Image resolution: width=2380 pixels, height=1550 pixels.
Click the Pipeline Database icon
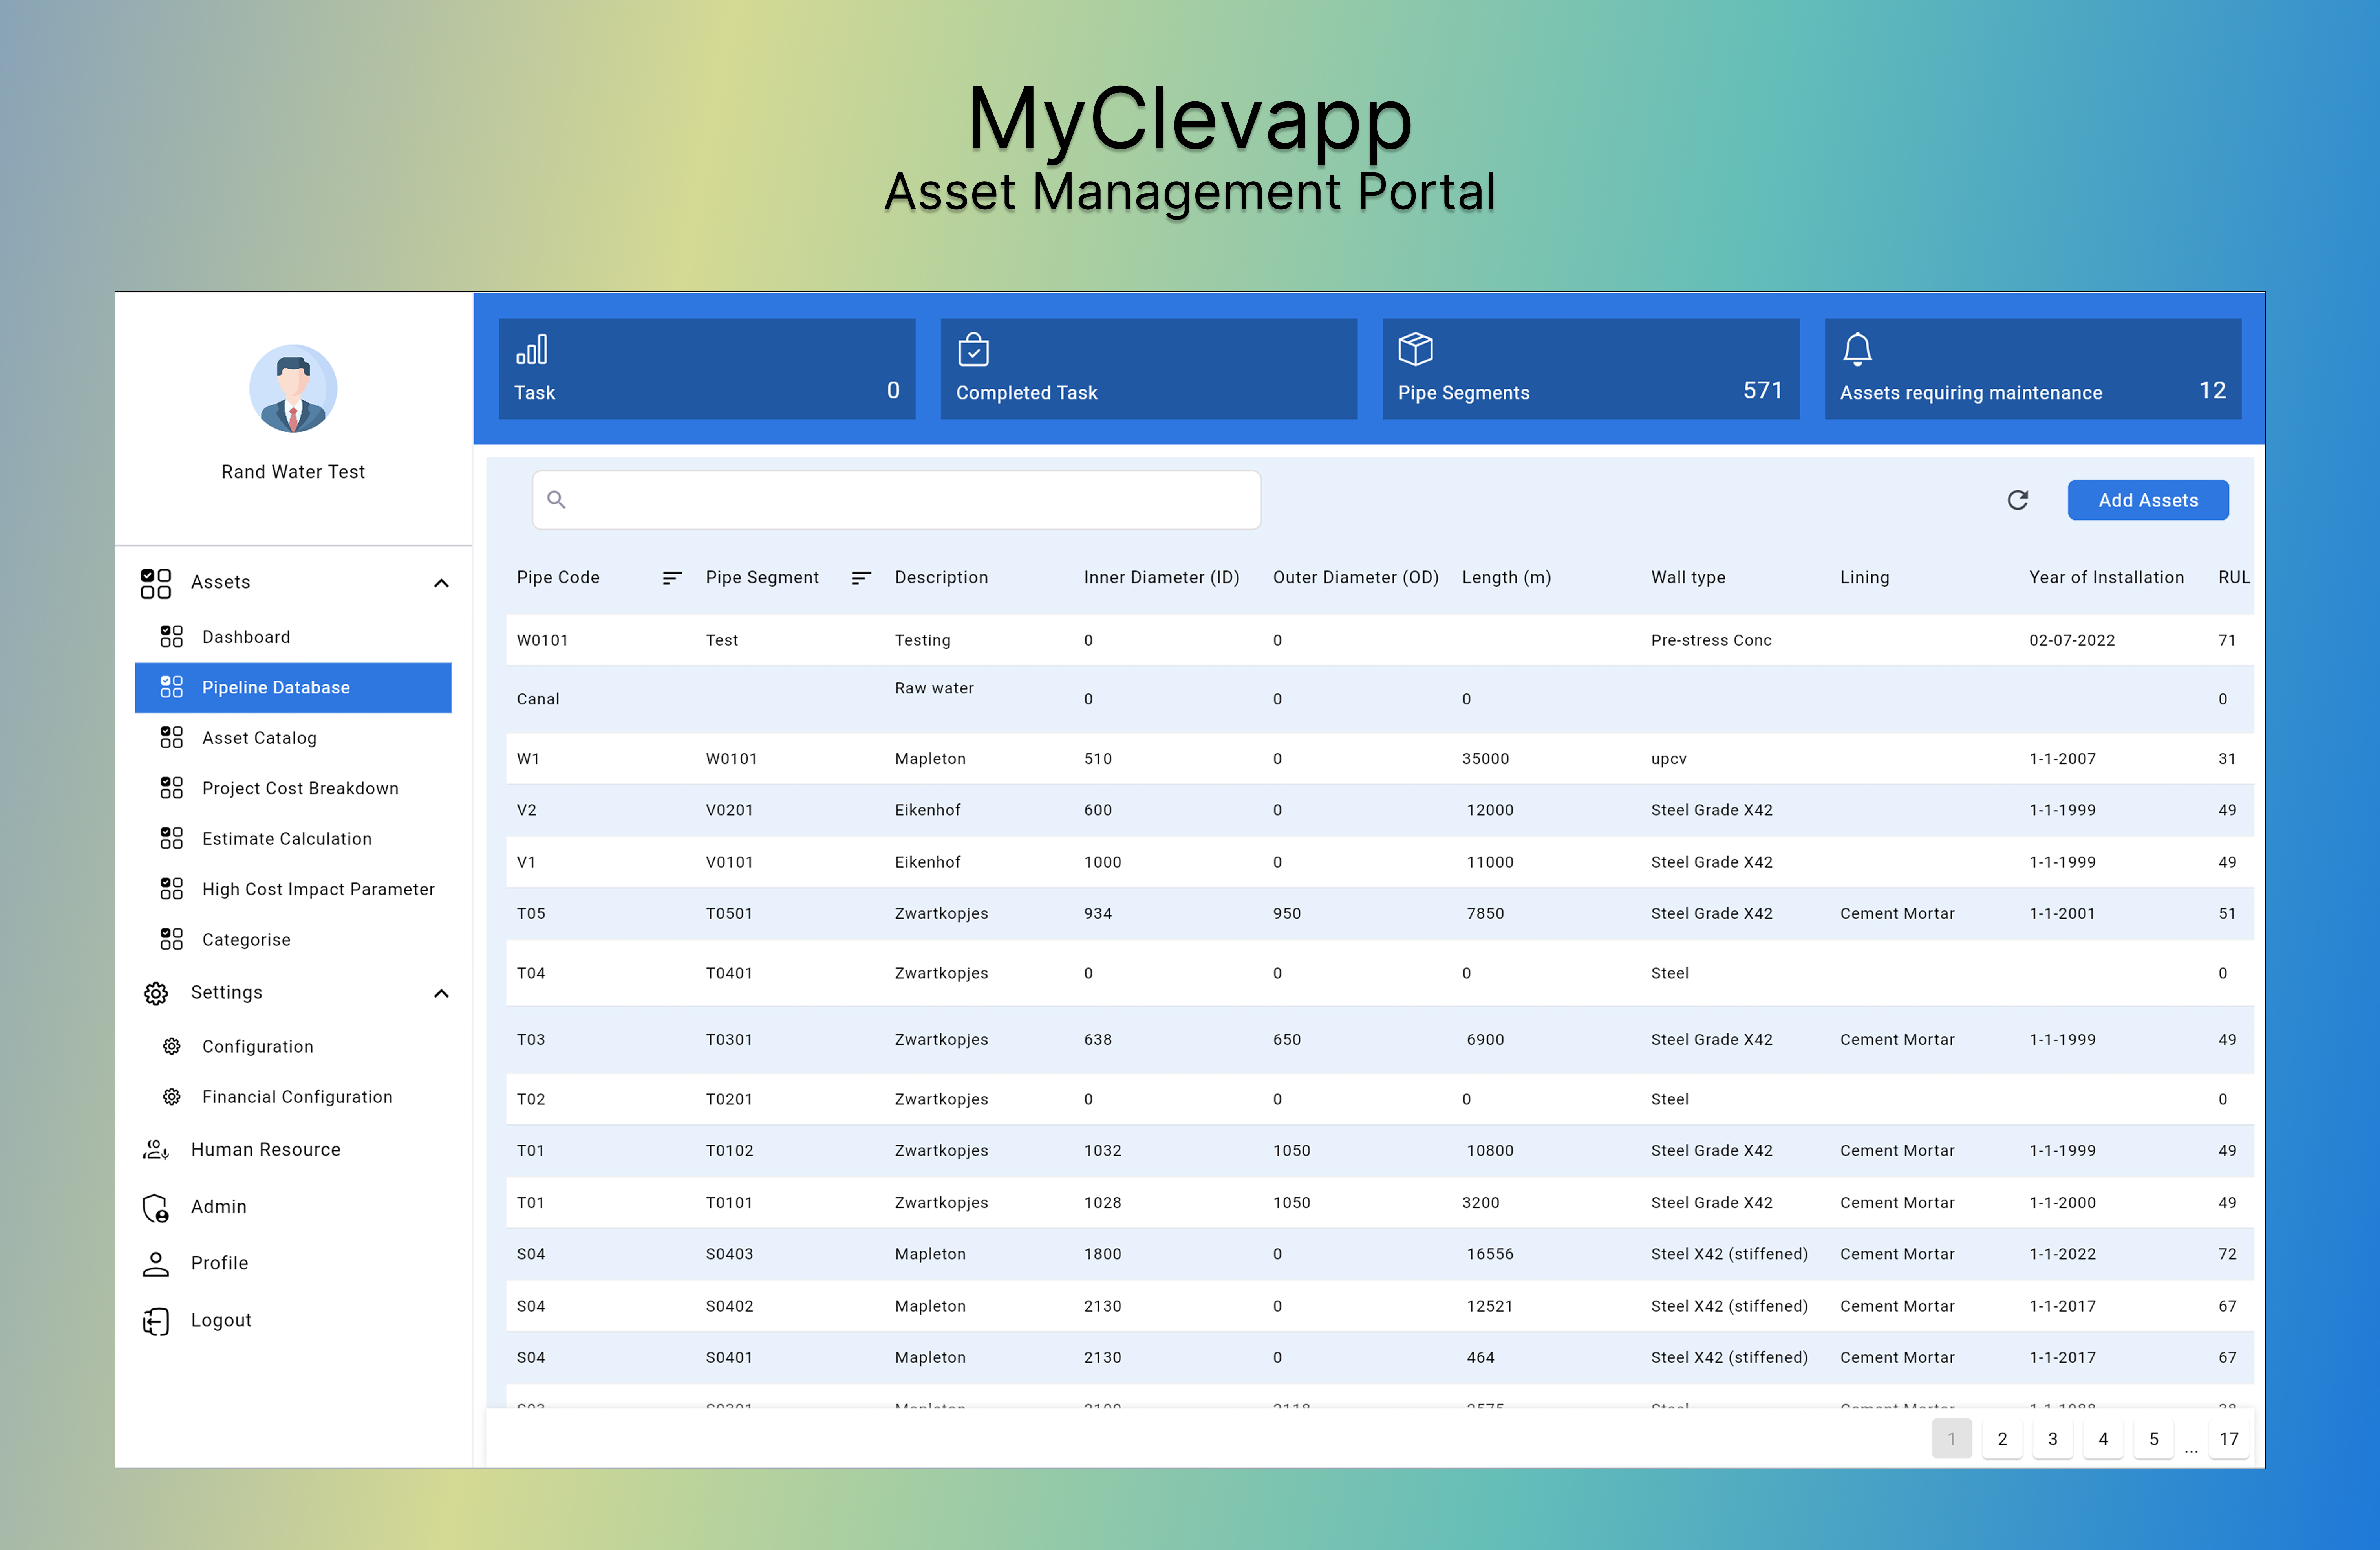point(172,688)
